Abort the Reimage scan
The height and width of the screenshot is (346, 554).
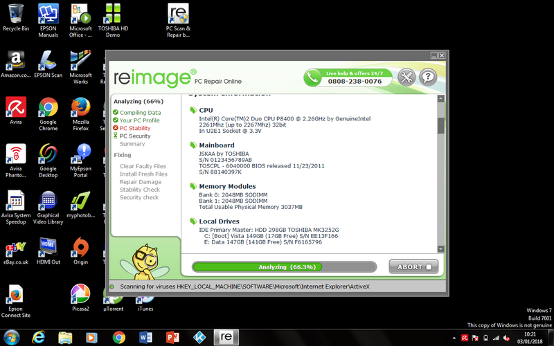coord(413,267)
